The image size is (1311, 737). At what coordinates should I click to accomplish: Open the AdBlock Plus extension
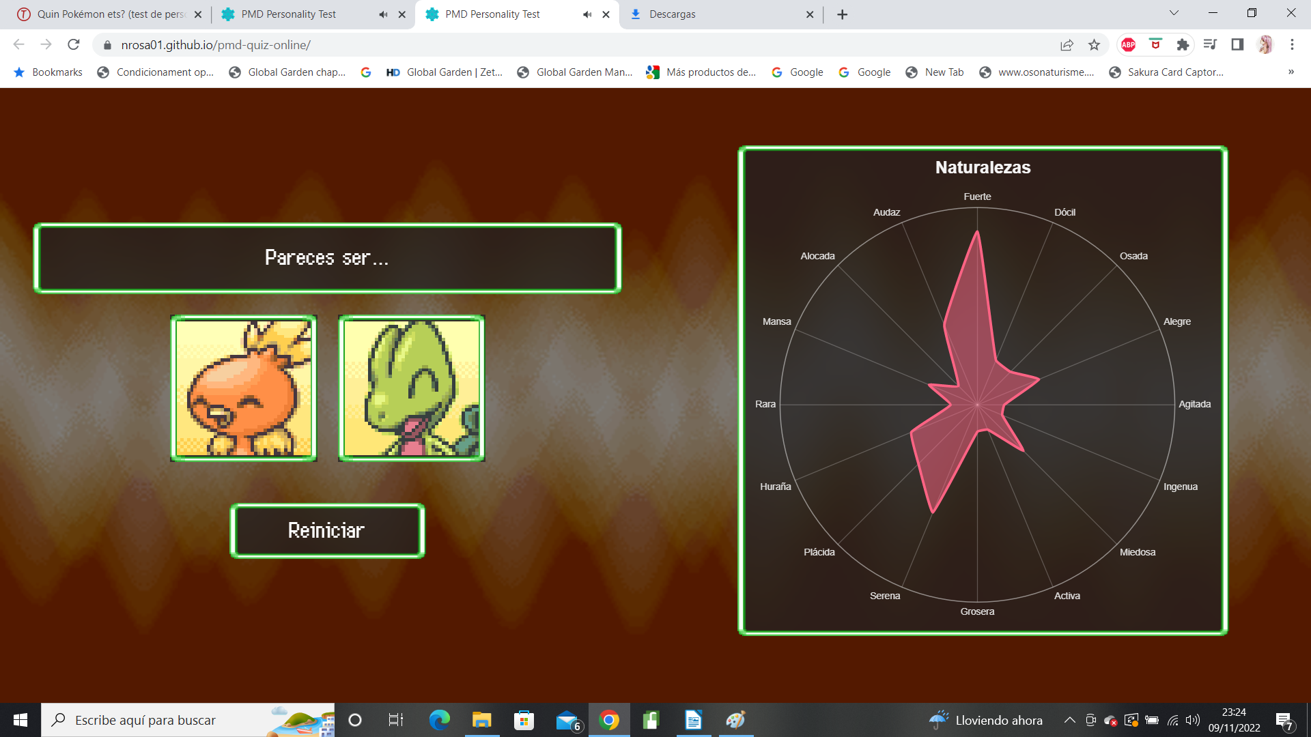pos(1129,44)
